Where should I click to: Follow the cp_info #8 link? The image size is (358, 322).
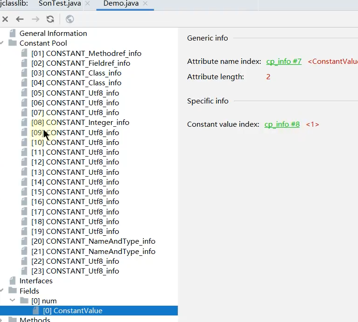(282, 124)
